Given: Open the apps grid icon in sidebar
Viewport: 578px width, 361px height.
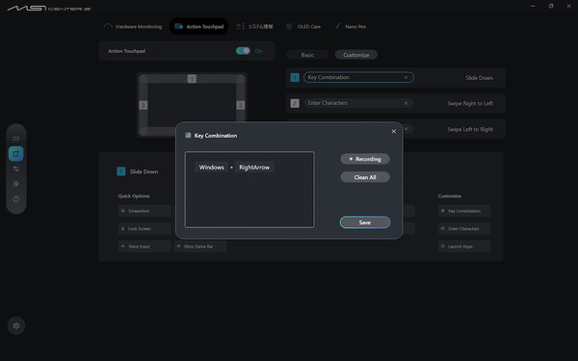Looking at the screenshot, I should pos(15,139).
